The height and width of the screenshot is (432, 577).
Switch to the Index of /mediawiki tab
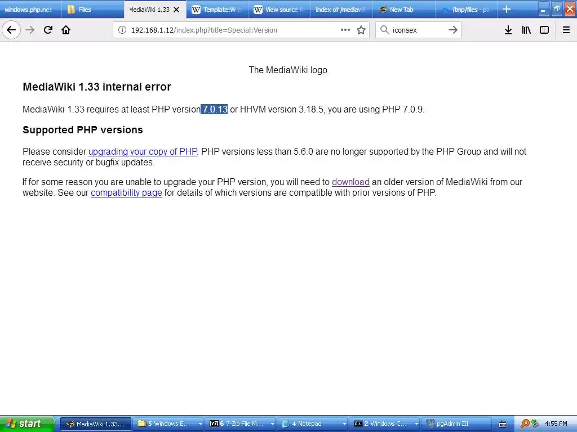[x=341, y=9]
